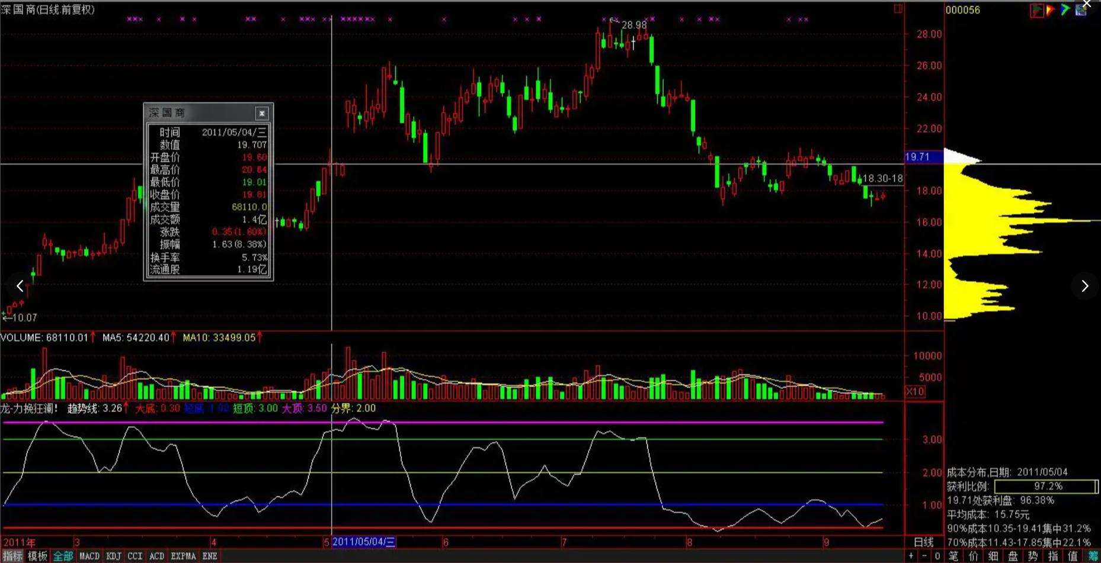The height and width of the screenshot is (563, 1101).
Task: Click the EXPMA indicator button
Action: click(x=183, y=556)
